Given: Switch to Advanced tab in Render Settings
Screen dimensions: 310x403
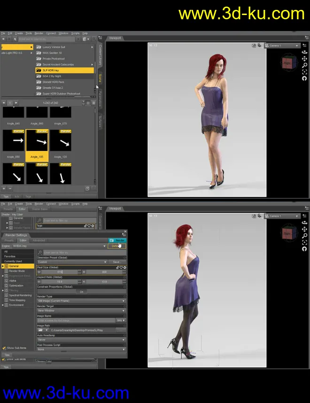Looking at the screenshot, I should point(39,240).
